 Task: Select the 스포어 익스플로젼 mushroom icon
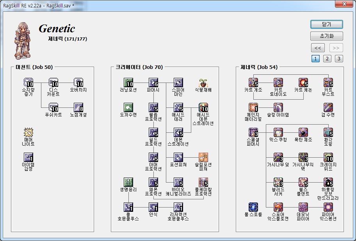(278, 207)
